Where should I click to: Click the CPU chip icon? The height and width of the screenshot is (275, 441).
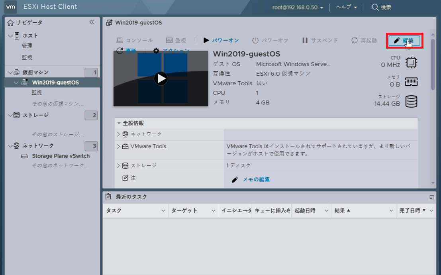click(411, 63)
